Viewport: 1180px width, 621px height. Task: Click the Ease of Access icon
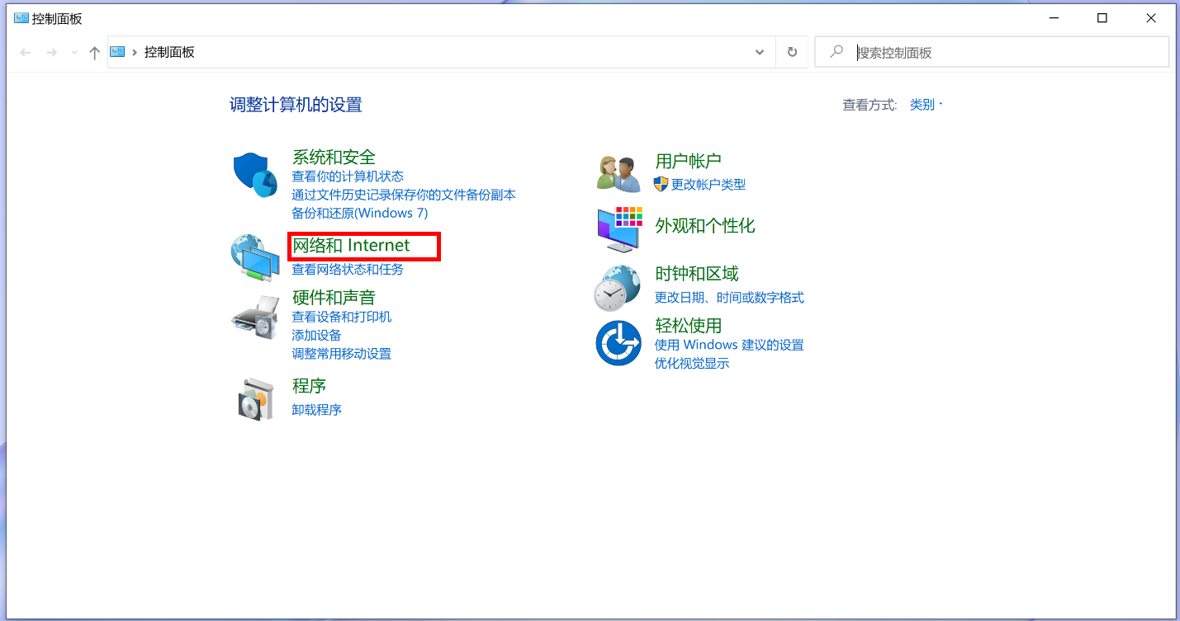618,343
